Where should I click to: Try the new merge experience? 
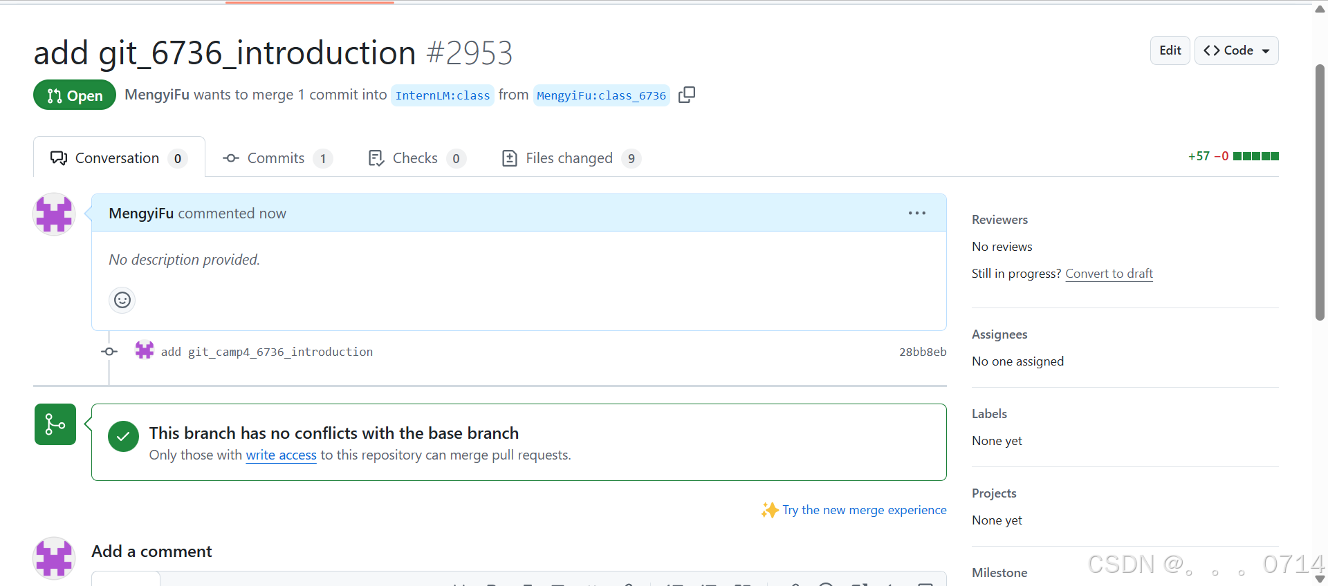click(865, 510)
